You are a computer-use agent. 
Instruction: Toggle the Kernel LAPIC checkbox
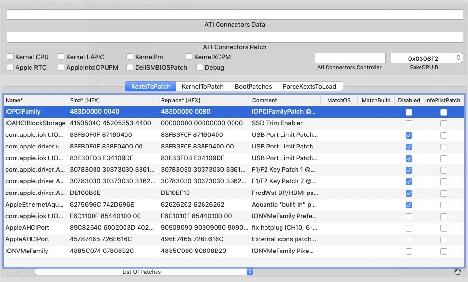61,57
